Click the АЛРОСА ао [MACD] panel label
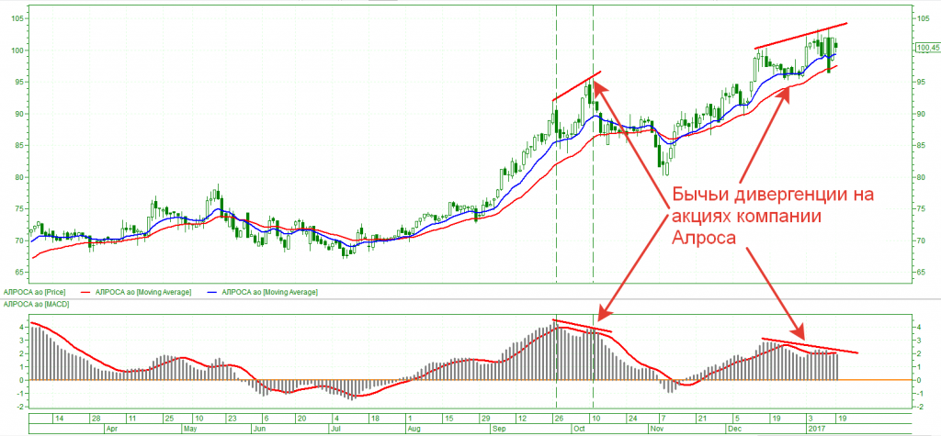 click(x=31, y=303)
